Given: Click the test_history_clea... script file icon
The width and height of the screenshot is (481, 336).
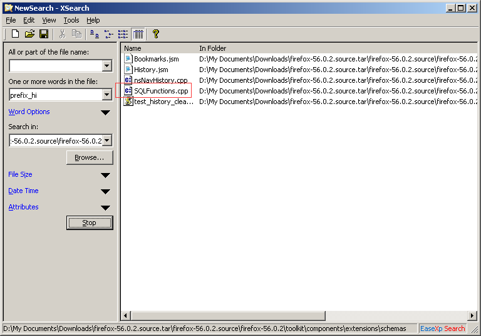Looking at the screenshot, I should (x=128, y=101).
